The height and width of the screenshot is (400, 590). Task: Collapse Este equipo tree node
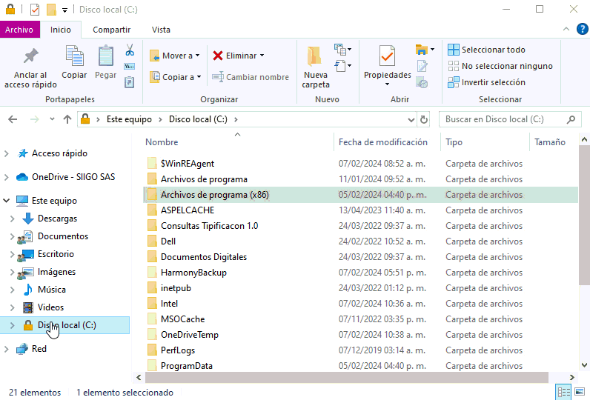7,201
